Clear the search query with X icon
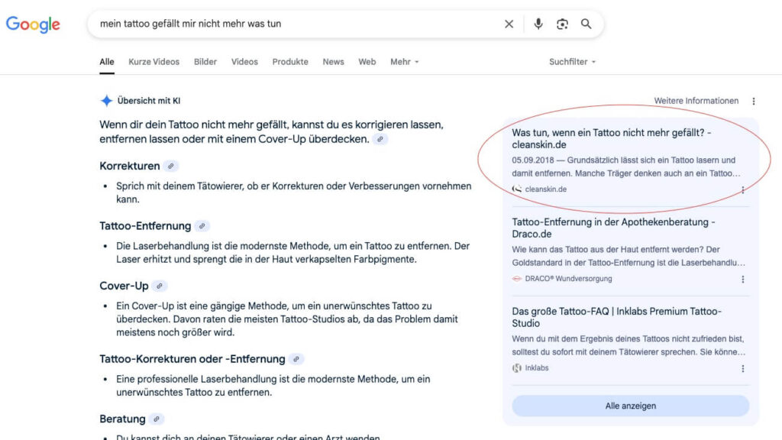782x440 pixels. tap(509, 24)
